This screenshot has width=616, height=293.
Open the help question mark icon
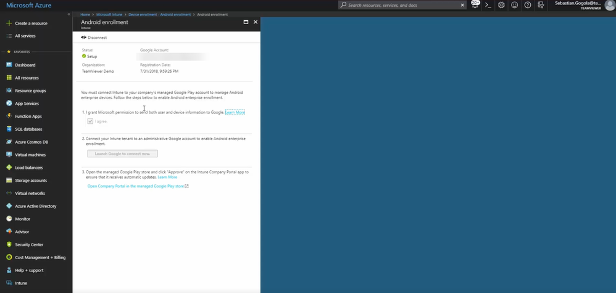click(528, 5)
